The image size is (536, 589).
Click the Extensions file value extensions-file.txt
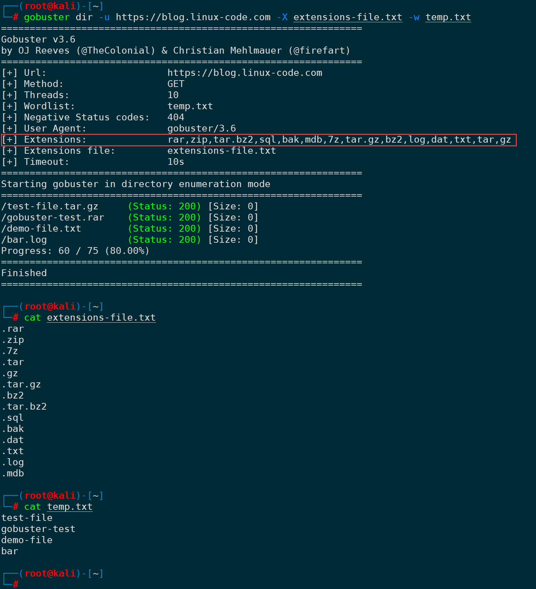click(222, 151)
